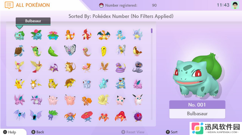The height and width of the screenshot is (135, 242).
Task: Click the Venonat icon
Action: click(x=138, y=116)
